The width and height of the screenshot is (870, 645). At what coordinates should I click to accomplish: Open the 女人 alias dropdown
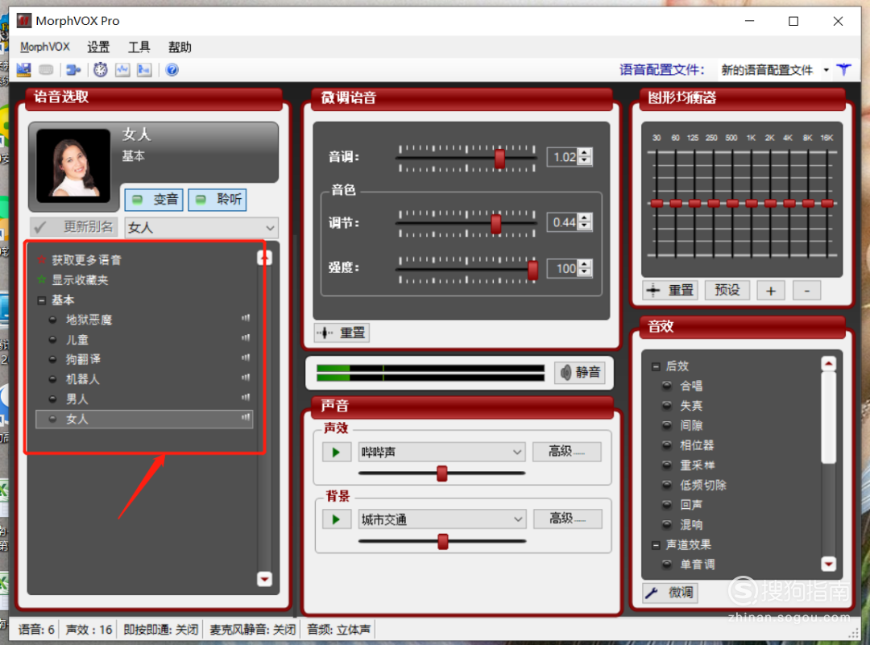tap(202, 228)
